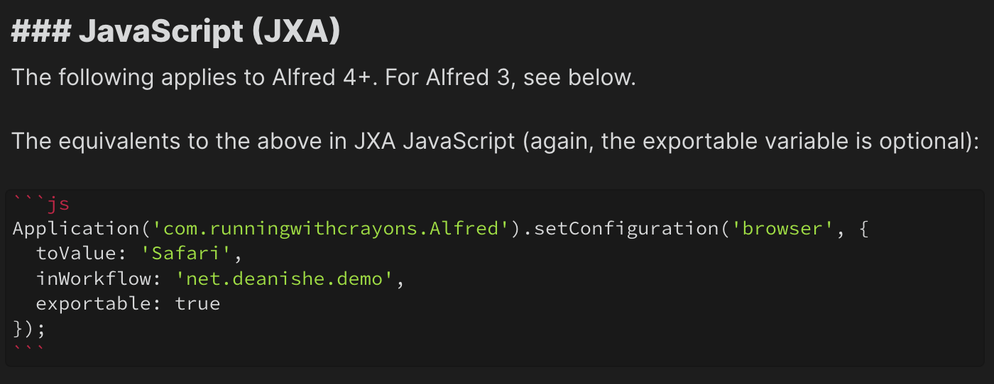The height and width of the screenshot is (384, 994).
Task: Click the closing ``` code fence
Action: point(29,350)
